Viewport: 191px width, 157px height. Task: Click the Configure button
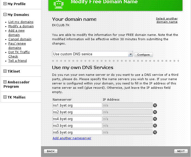[x=143, y=54]
